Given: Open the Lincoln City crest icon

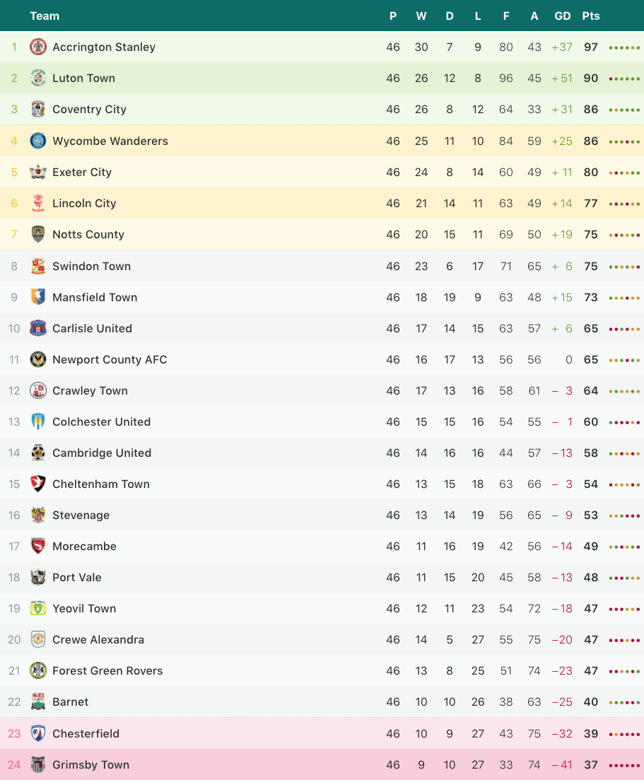Looking at the screenshot, I should (x=37, y=203).
